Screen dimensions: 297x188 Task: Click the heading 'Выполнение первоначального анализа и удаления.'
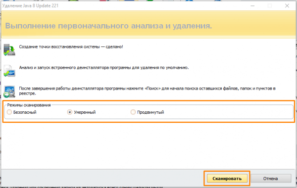tap(108, 26)
